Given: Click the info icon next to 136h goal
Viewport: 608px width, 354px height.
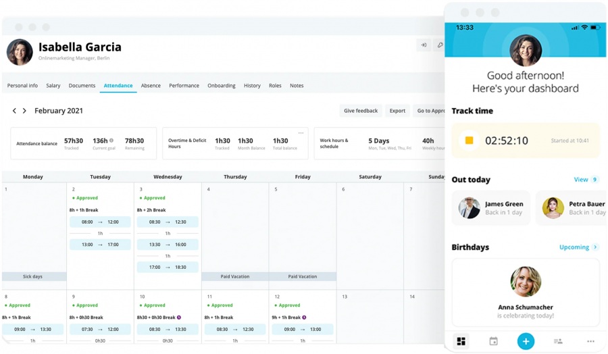Looking at the screenshot, I should tap(111, 141).
